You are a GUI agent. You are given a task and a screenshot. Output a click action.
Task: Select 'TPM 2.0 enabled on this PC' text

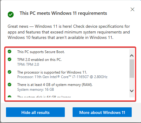(39, 60)
